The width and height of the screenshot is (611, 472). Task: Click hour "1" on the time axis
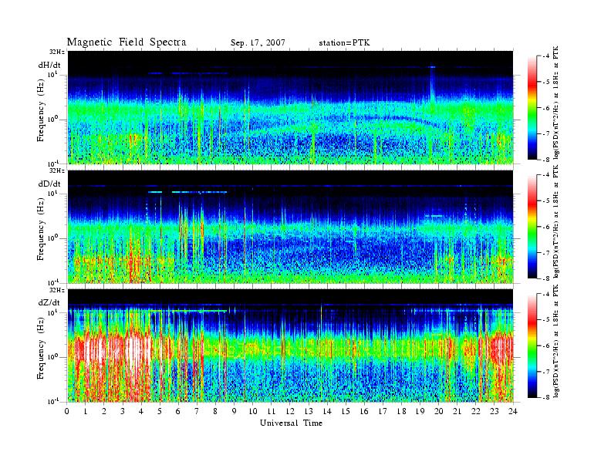point(86,411)
